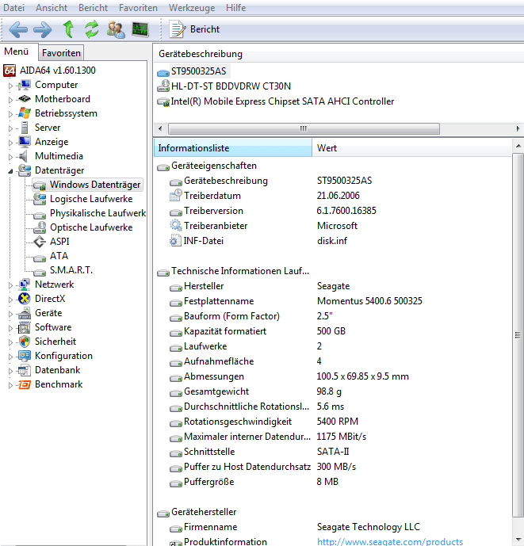Click the horizontal scrollbar right arrow
This screenshot has height=546, width=524.
[x=518, y=129]
